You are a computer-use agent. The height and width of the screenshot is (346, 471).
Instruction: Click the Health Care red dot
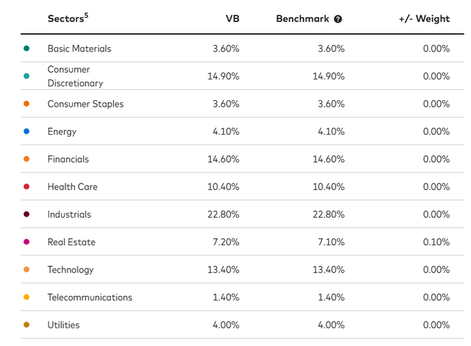[x=26, y=187]
